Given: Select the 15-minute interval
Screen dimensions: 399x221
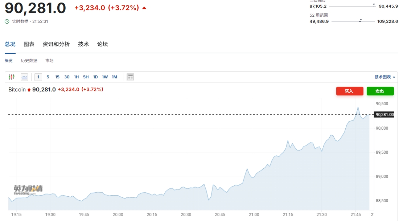Looking at the screenshot, I should tap(57, 77).
